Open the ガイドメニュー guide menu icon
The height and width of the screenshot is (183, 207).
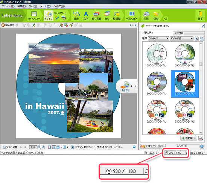[34, 15]
